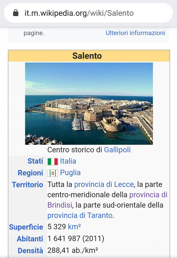Select the Territorio row label link
This screenshot has width=177, height=258.
pos(27,185)
